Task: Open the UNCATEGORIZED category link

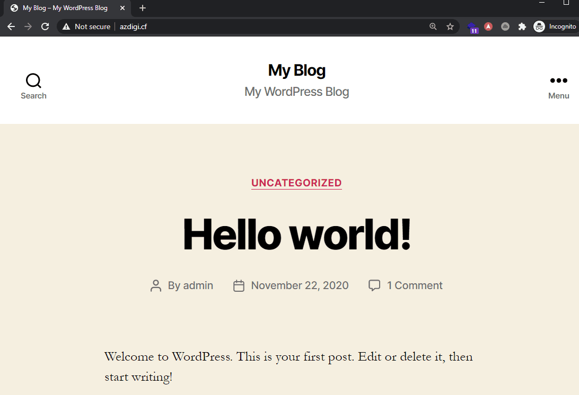Action: point(296,183)
